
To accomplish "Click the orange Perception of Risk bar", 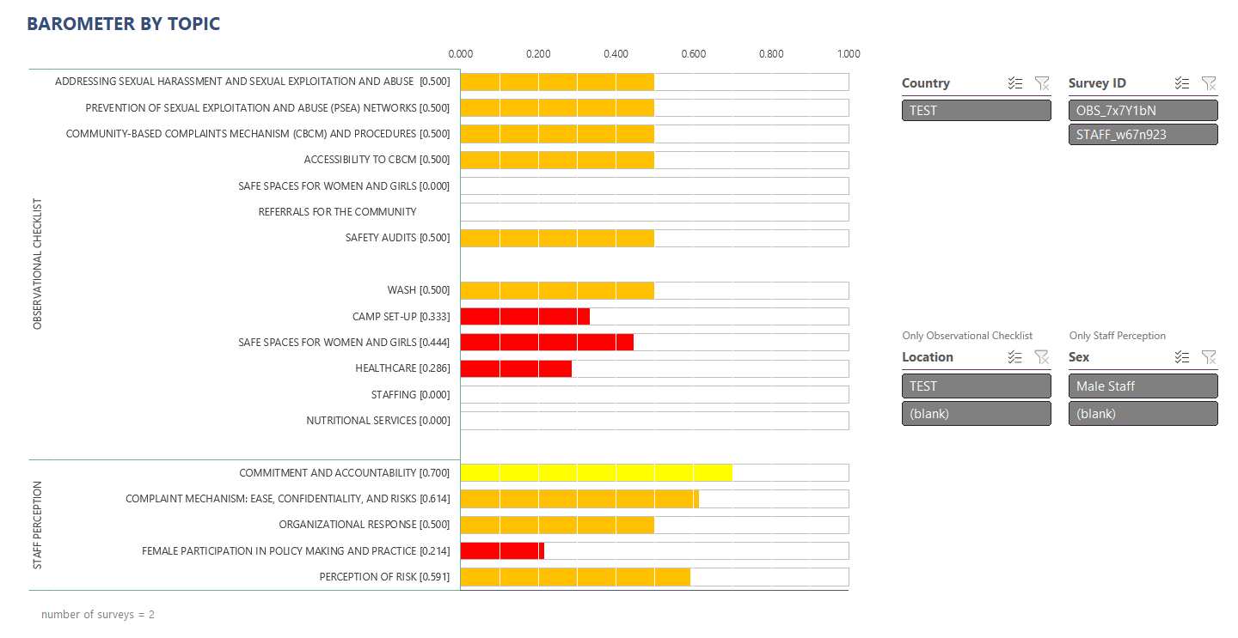I will (x=575, y=577).
